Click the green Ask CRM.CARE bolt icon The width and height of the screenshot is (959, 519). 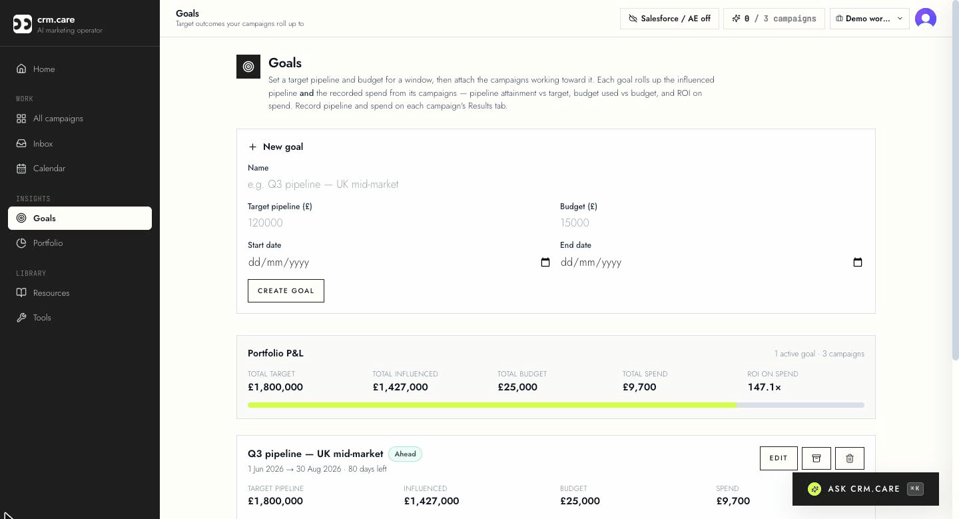click(814, 489)
